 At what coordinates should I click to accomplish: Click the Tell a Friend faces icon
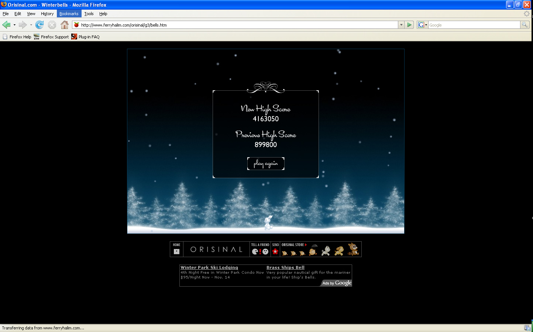pos(260,252)
